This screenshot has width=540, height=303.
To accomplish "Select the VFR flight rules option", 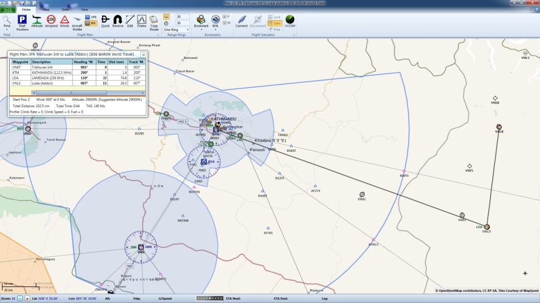I will [90, 17].
